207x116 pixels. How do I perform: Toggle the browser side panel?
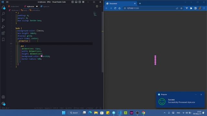tap(195, 8)
